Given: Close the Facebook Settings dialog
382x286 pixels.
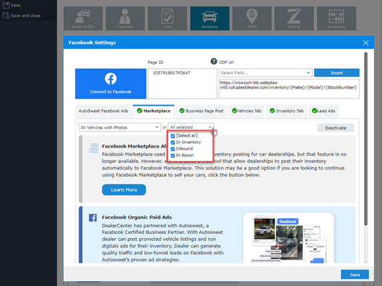Looking at the screenshot, I should (366, 43).
